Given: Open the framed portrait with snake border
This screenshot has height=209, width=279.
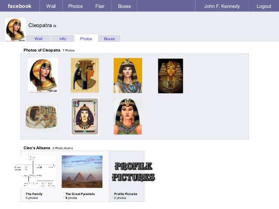Looking at the screenshot, I should point(85,116).
